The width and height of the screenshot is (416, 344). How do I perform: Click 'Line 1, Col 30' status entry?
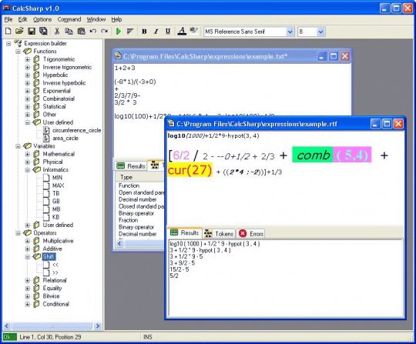pyautogui.click(x=50, y=337)
